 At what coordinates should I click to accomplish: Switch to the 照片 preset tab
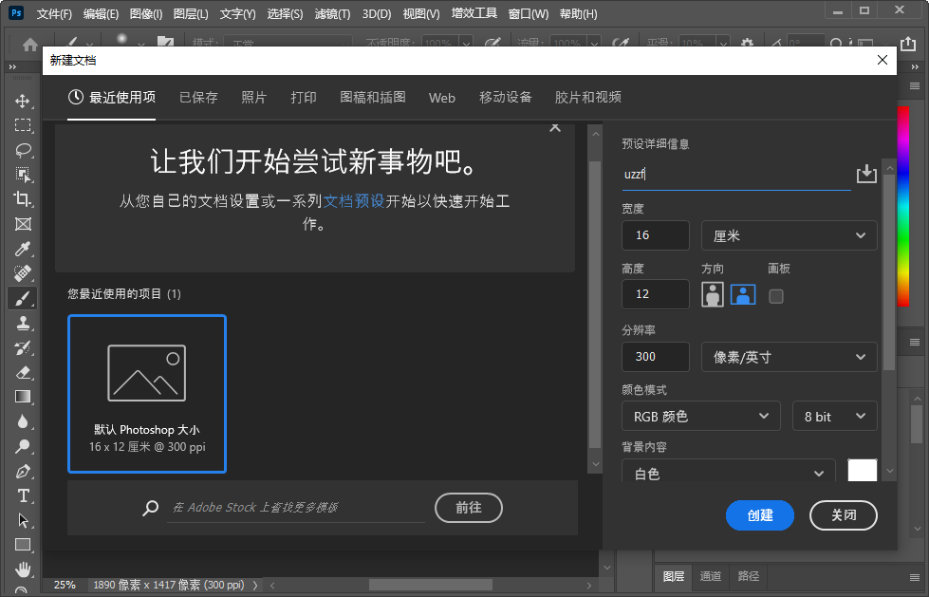(254, 98)
